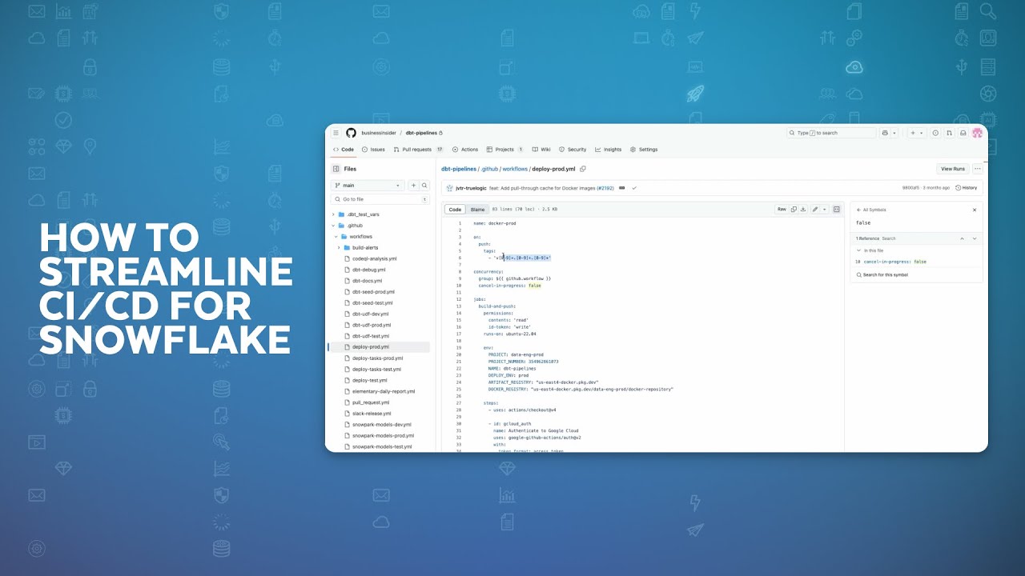The width and height of the screenshot is (1025, 576).
Task: Open the user avatar menu
Action: click(x=977, y=133)
